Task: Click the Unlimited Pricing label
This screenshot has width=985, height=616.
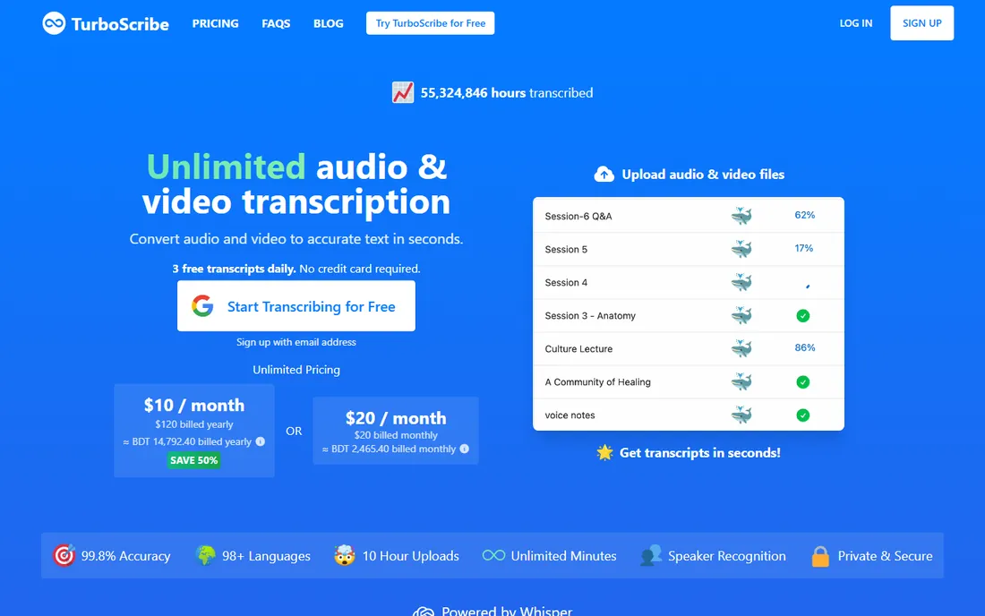Action: 296,370
